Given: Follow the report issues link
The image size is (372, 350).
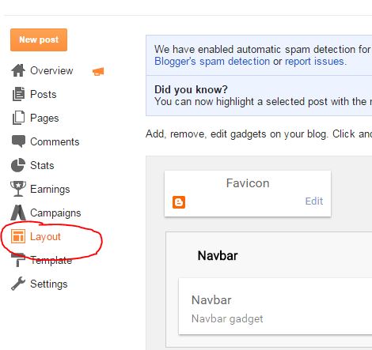Looking at the screenshot, I should pos(314,62).
